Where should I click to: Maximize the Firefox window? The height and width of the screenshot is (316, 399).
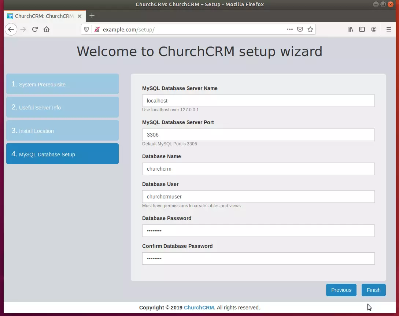(x=383, y=4)
